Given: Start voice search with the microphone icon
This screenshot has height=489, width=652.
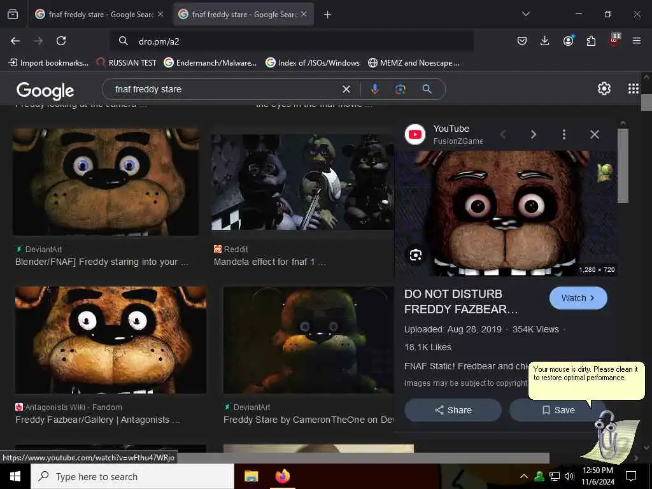Looking at the screenshot, I should 374,89.
